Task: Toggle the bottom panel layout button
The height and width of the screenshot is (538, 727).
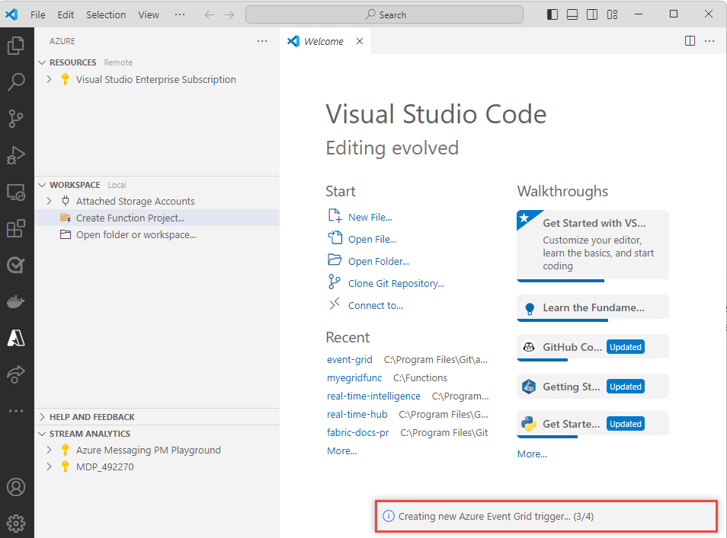Action: (x=572, y=14)
